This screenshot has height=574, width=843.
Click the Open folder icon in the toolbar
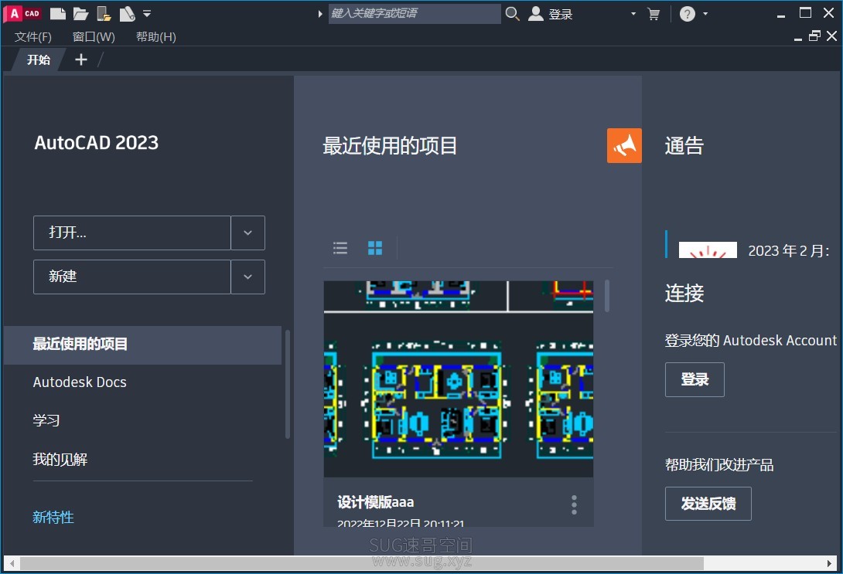tap(80, 13)
